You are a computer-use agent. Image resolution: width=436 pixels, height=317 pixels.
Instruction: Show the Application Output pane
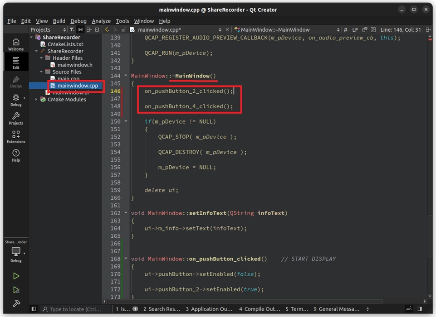pyautogui.click(x=209, y=309)
